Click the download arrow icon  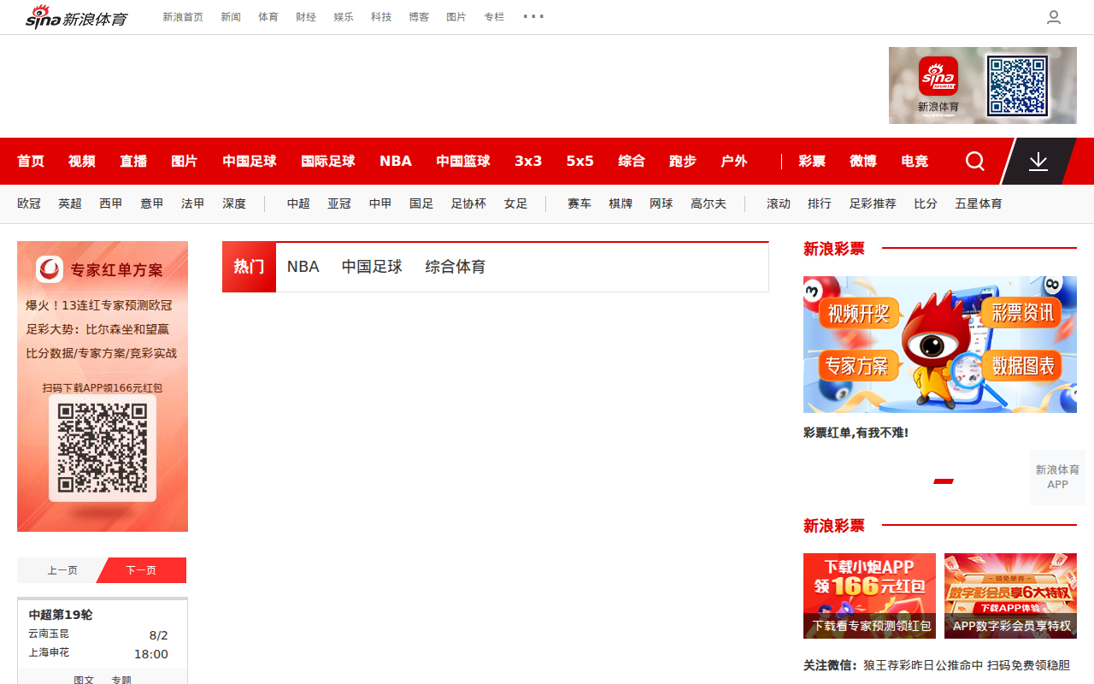(1038, 161)
